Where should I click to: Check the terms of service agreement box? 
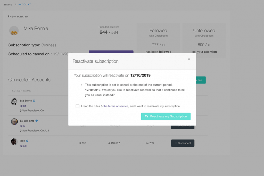click(77, 106)
